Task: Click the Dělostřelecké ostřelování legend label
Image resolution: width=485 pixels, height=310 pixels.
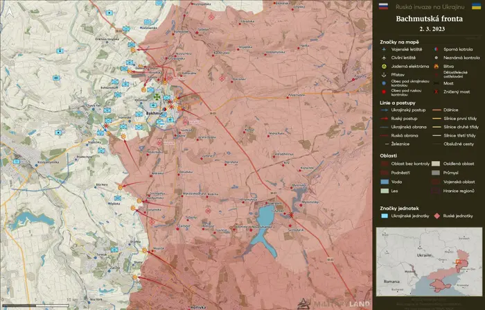Action: (456, 74)
